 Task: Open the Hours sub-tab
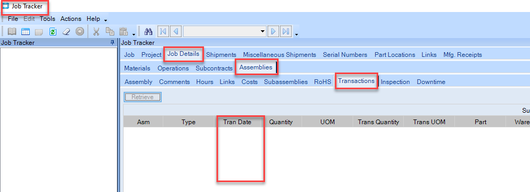coord(205,82)
